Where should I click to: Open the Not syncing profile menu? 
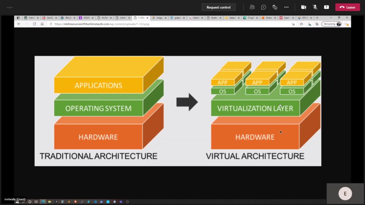(x=331, y=24)
